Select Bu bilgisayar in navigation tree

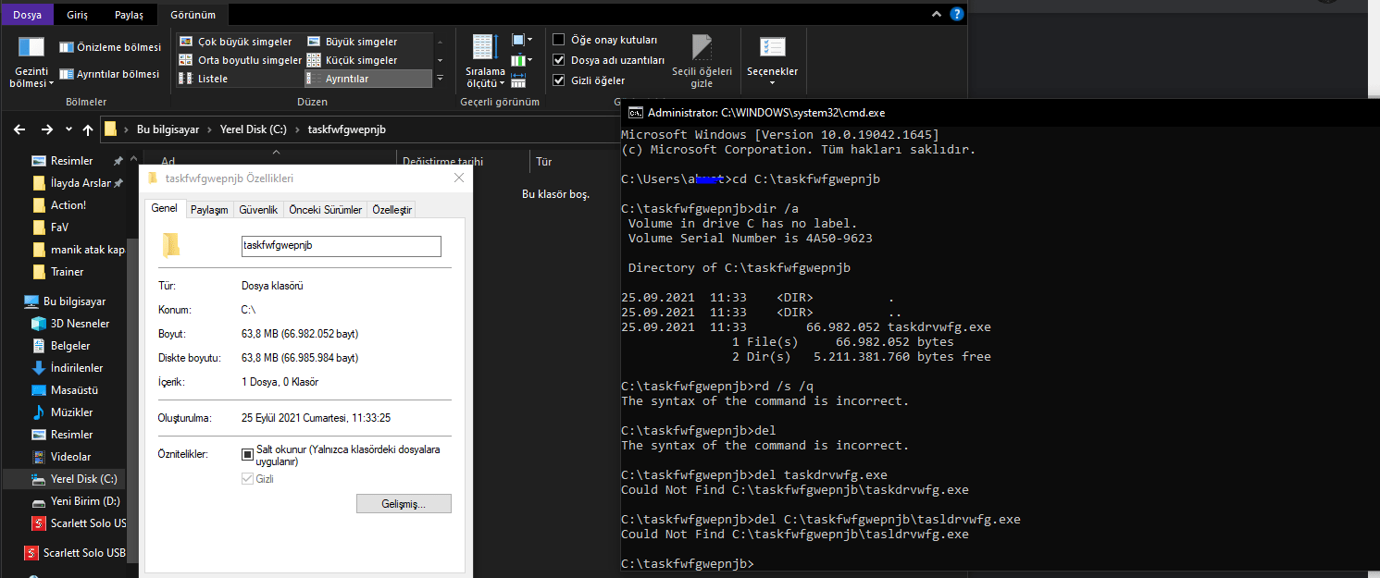(x=74, y=301)
